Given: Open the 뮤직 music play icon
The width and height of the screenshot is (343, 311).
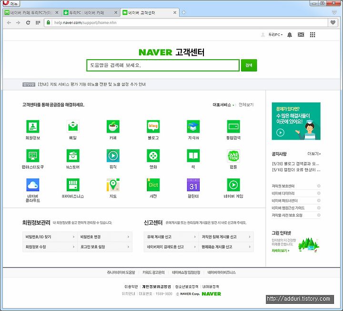Looking at the screenshot, I should tap(113, 155).
